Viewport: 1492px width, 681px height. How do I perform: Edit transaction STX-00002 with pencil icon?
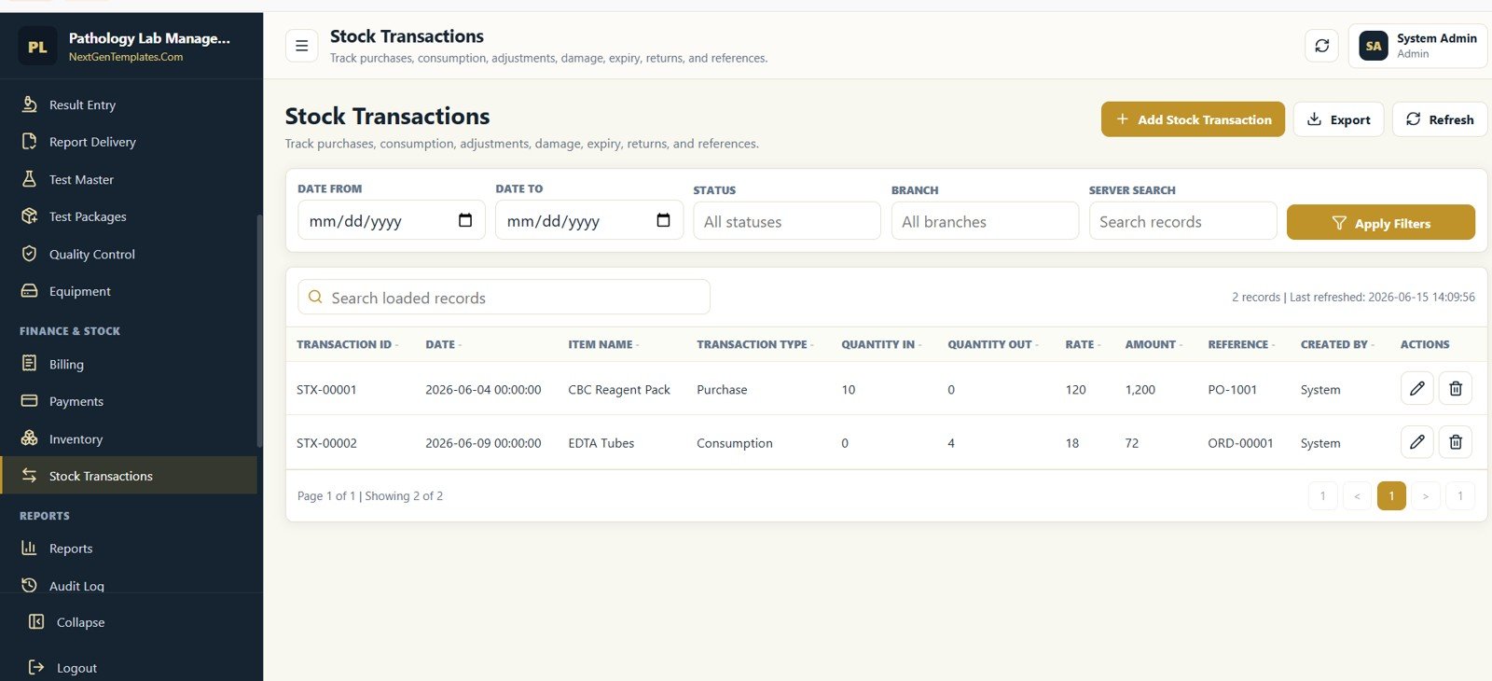tap(1416, 441)
